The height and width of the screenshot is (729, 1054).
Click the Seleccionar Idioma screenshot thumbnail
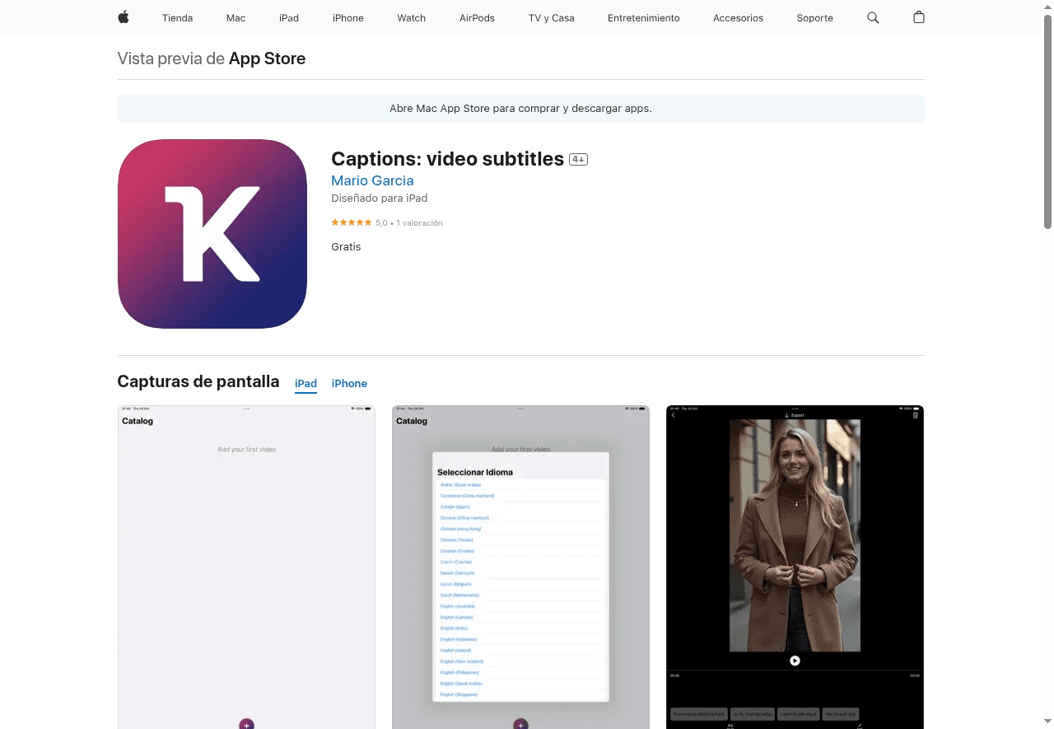[520, 567]
